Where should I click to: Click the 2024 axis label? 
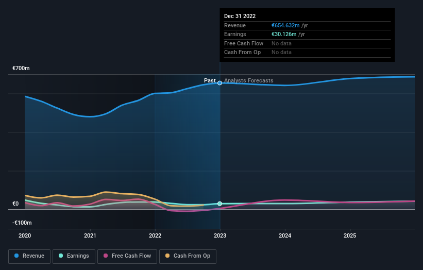click(x=285, y=236)
